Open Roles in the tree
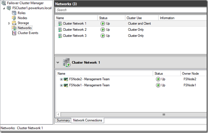 click(22, 13)
